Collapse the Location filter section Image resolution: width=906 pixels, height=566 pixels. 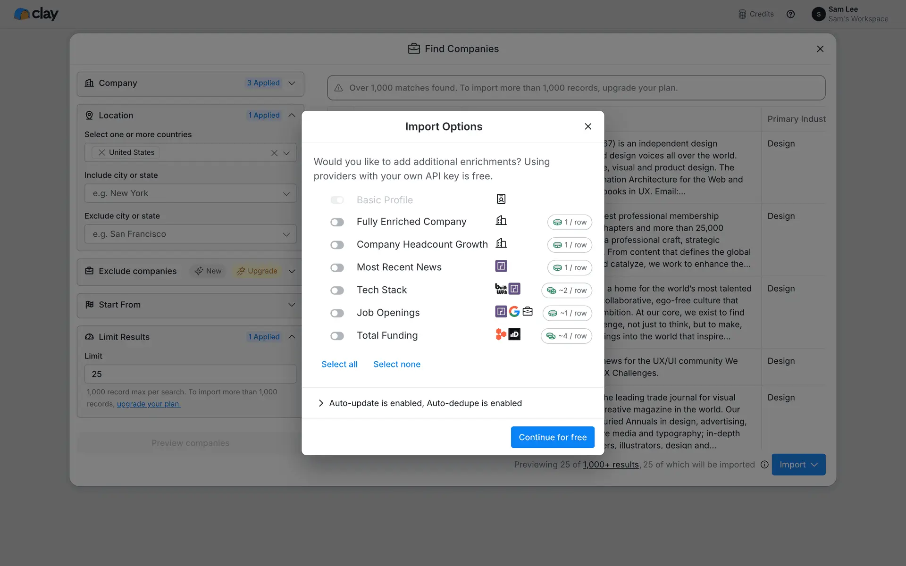(x=292, y=116)
